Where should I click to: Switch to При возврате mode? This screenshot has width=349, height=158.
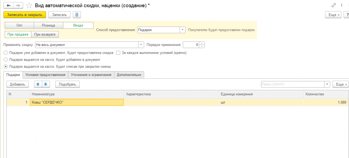(x=45, y=34)
